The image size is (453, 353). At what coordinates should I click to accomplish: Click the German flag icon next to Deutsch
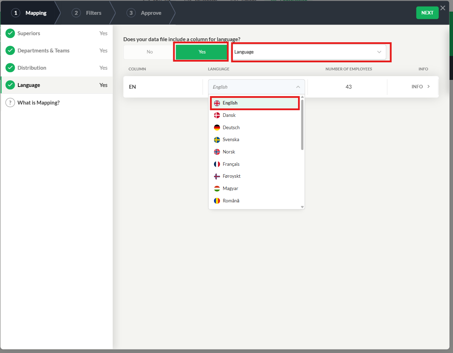217,127
